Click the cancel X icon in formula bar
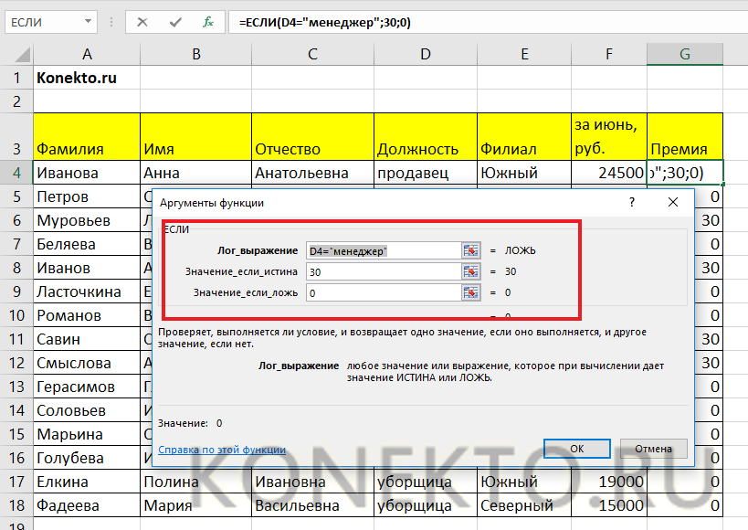This screenshot has width=748, height=530. [142, 22]
